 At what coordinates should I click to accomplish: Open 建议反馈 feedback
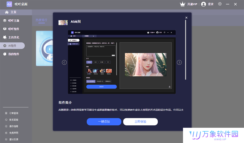(14, 139)
